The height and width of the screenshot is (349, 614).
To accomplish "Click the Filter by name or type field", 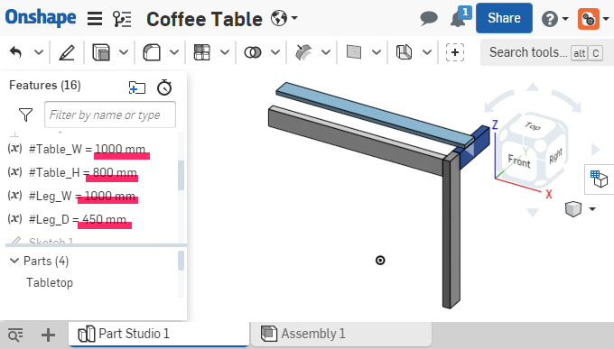I will tap(110, 115).
